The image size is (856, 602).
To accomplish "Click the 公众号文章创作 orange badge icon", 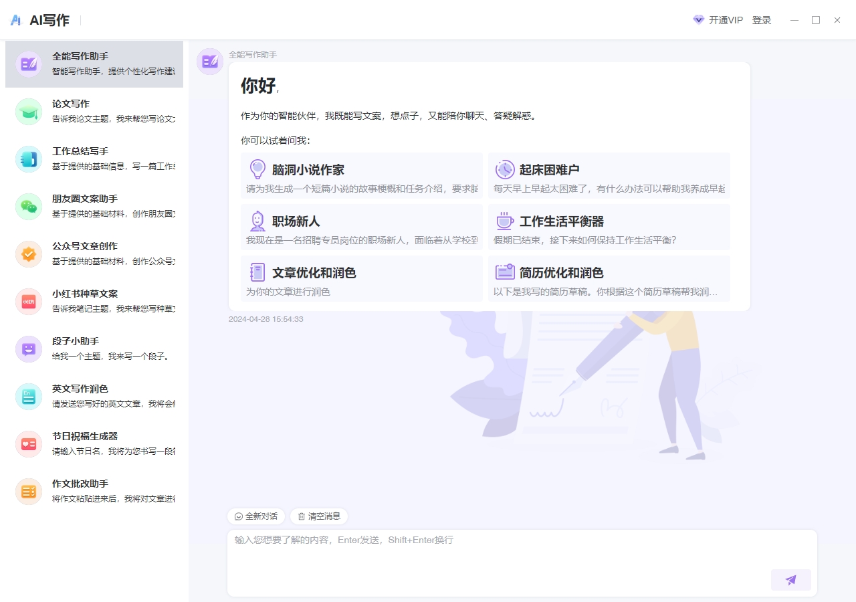I will (x=29, y=254).
